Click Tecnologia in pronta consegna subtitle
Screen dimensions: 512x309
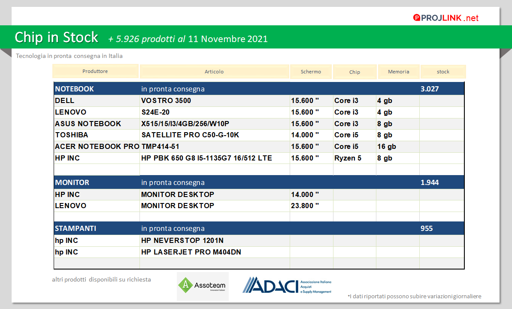tap(69, 56)
